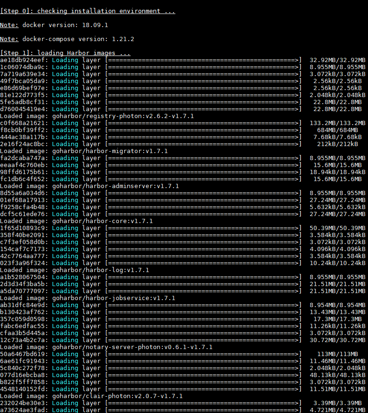
Task: Click layer hash 42c7764aa777
Action: (22, 256)
